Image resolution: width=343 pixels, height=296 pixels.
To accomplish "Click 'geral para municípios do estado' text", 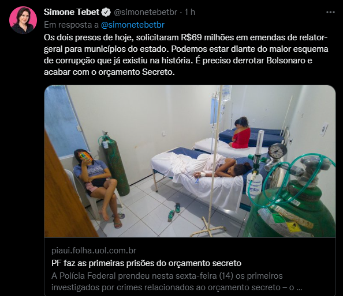I will click(106, 49).
